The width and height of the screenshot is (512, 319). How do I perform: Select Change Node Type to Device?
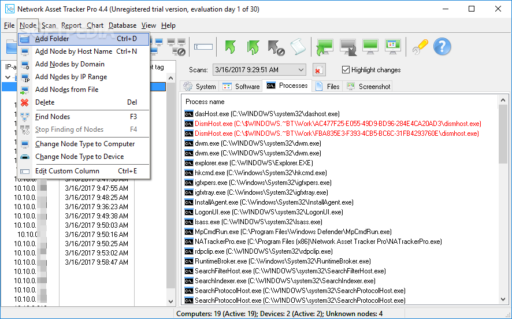pyautogui.click(x=84, y=157)
